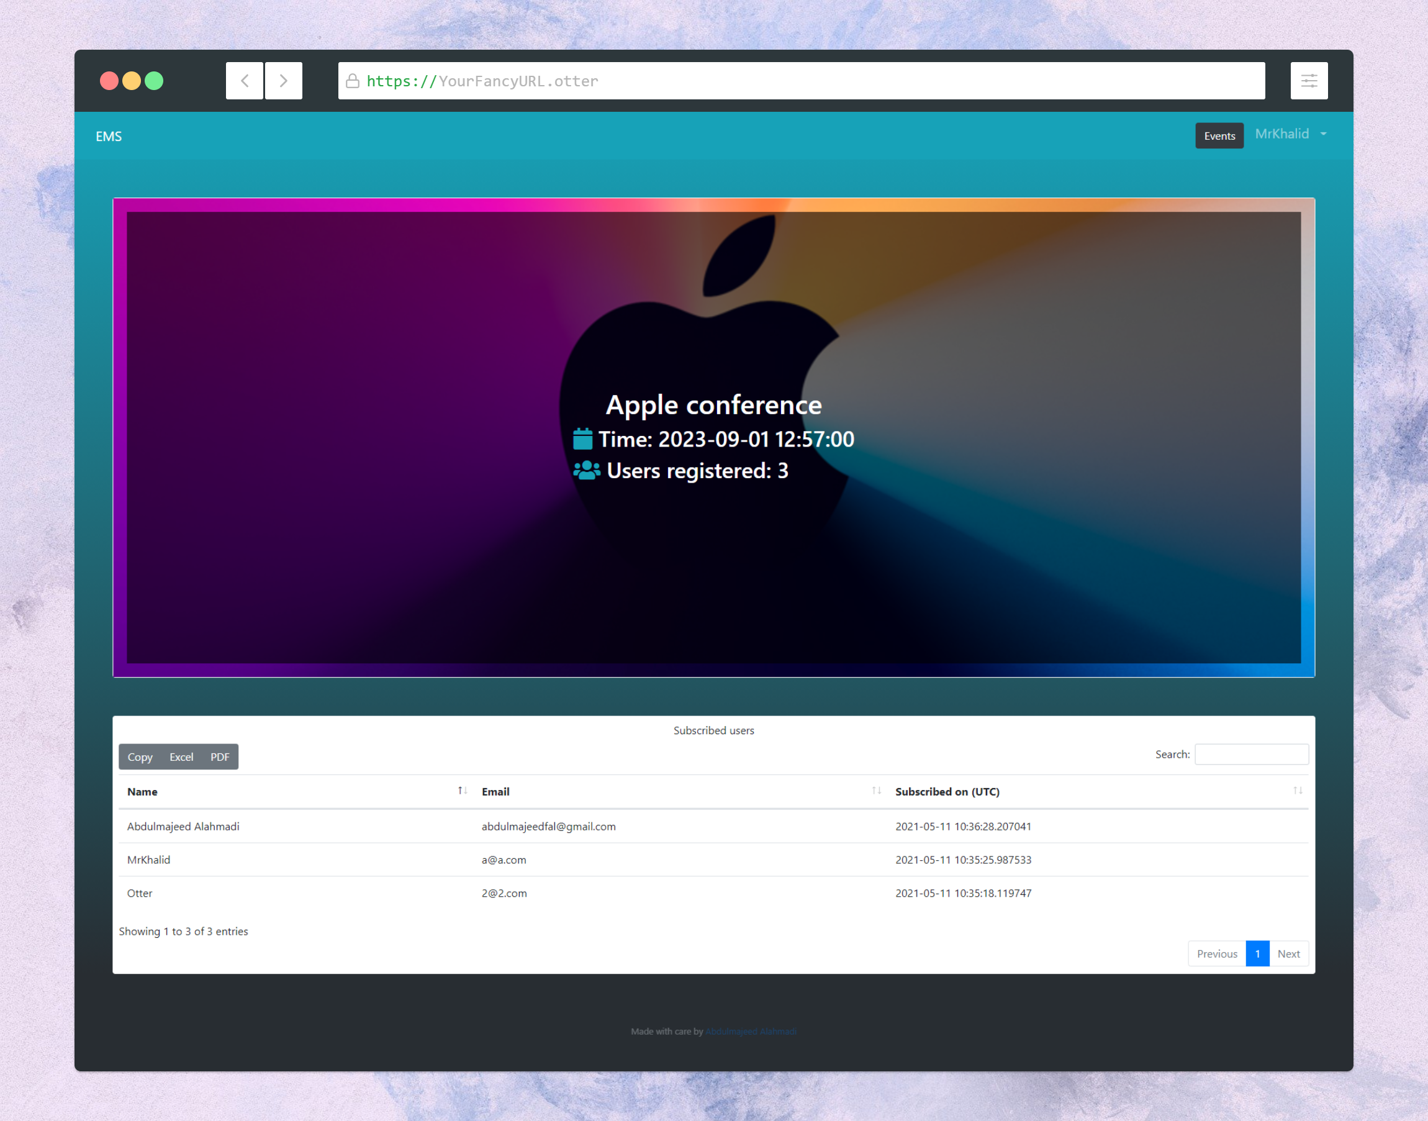The image size is (1428, 1121).
Task: Select page 1 in pagination
Action: (x=1257, y=954)
